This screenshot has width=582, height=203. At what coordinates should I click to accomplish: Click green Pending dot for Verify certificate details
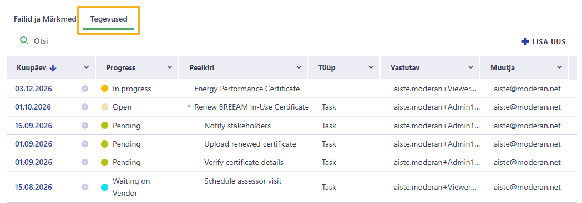pyautogui.click(x=105, y=162)
